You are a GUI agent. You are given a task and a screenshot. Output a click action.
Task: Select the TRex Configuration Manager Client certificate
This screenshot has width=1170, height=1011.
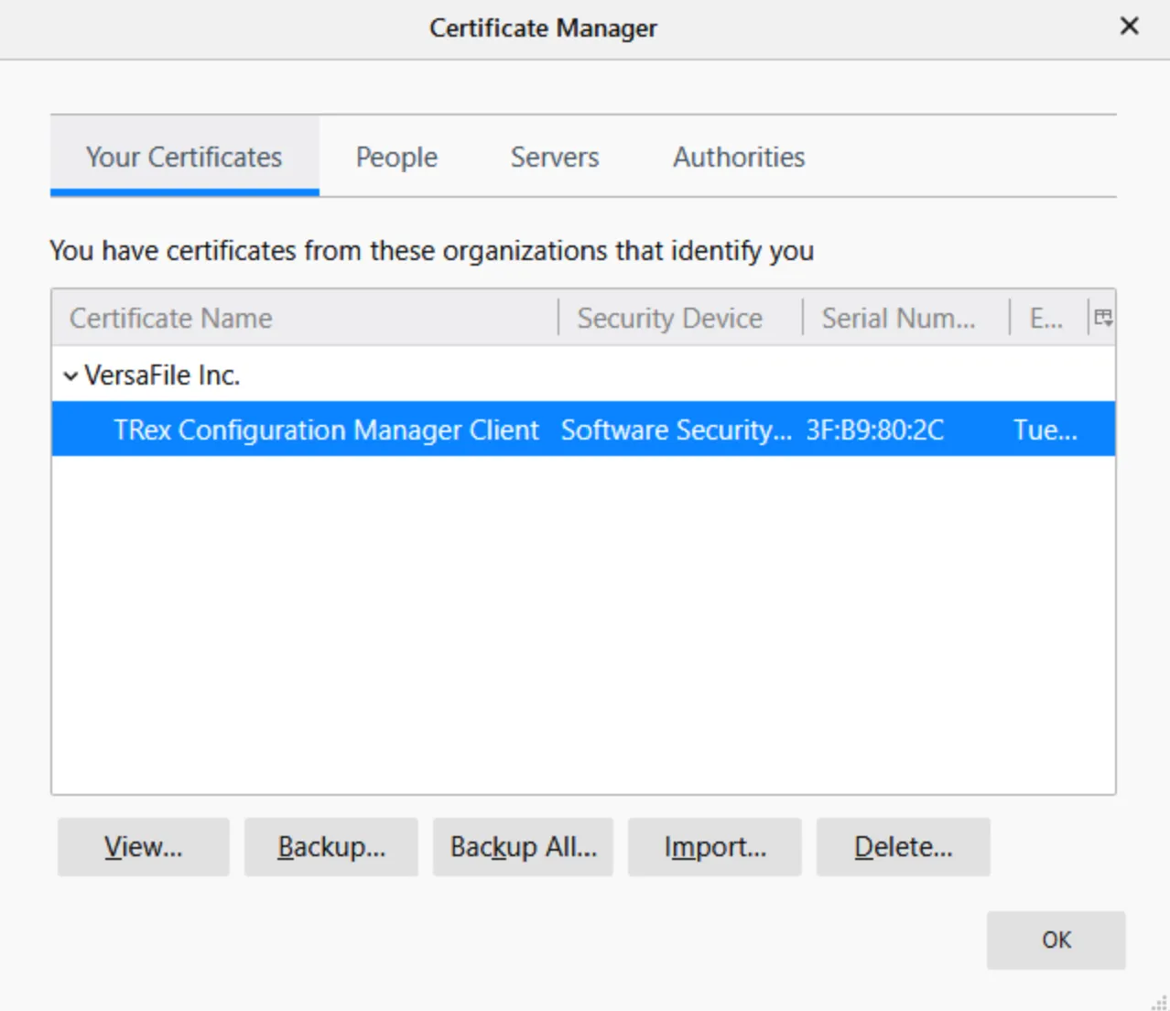tap(583, 429)
